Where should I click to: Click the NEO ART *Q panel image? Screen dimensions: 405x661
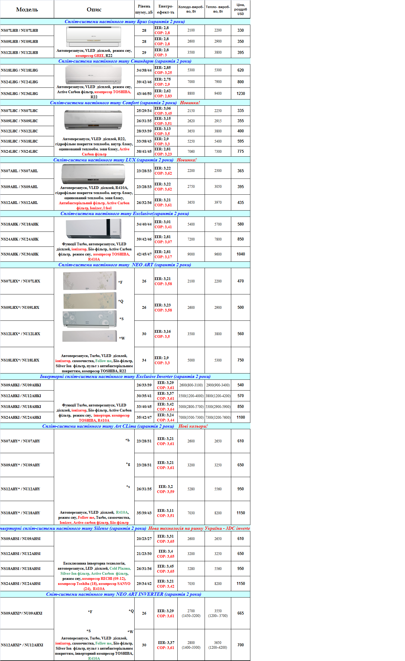click(90, 300)
